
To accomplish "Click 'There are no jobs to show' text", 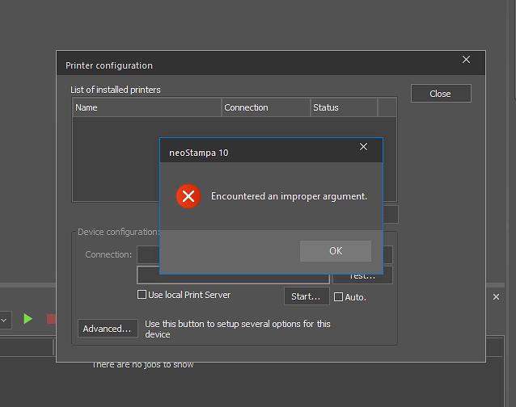I will (x=143, y=365).
